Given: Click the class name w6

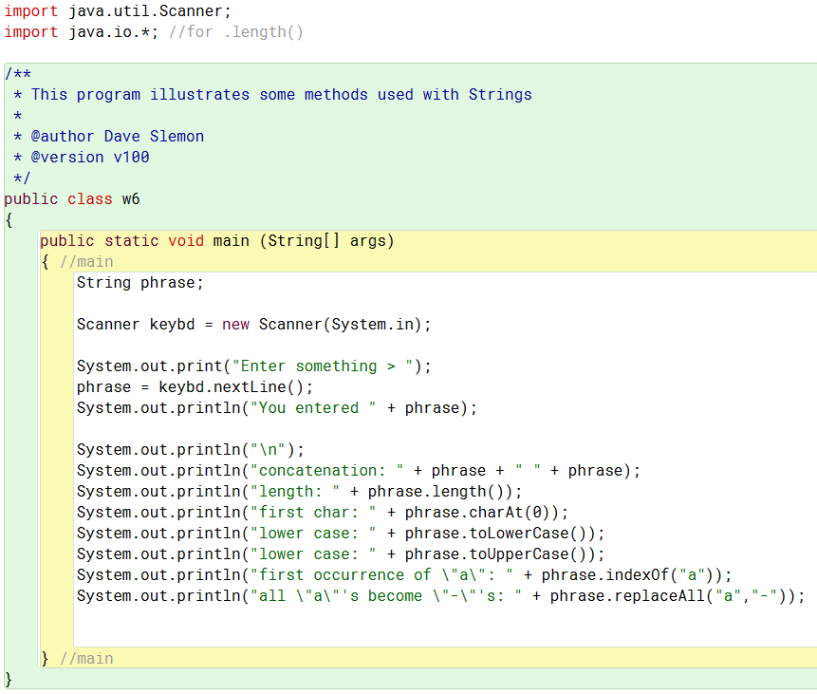Looking at the screenshot, I should coord(131,199).
